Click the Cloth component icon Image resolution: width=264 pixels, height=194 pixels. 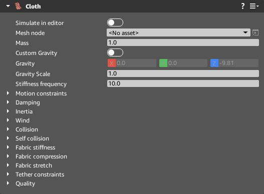(18, 6)
